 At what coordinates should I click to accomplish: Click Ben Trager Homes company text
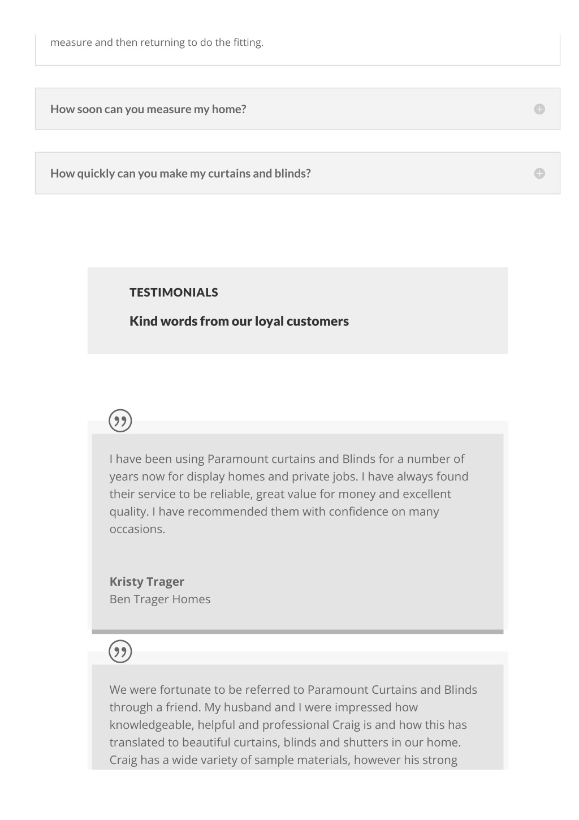click(x=160, y=599)
